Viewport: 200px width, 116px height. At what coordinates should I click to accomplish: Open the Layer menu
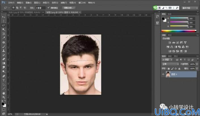pyautogui.click(x=37, y=3)
